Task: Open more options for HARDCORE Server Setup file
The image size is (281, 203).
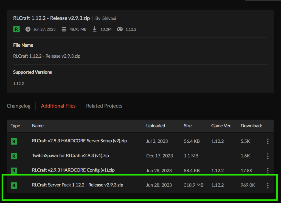Action: tap(268, 141)
